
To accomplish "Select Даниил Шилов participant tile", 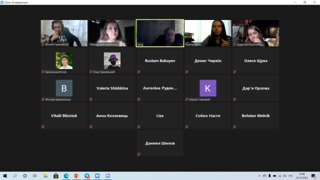I will pyautogui.click(x=160, y=143).
